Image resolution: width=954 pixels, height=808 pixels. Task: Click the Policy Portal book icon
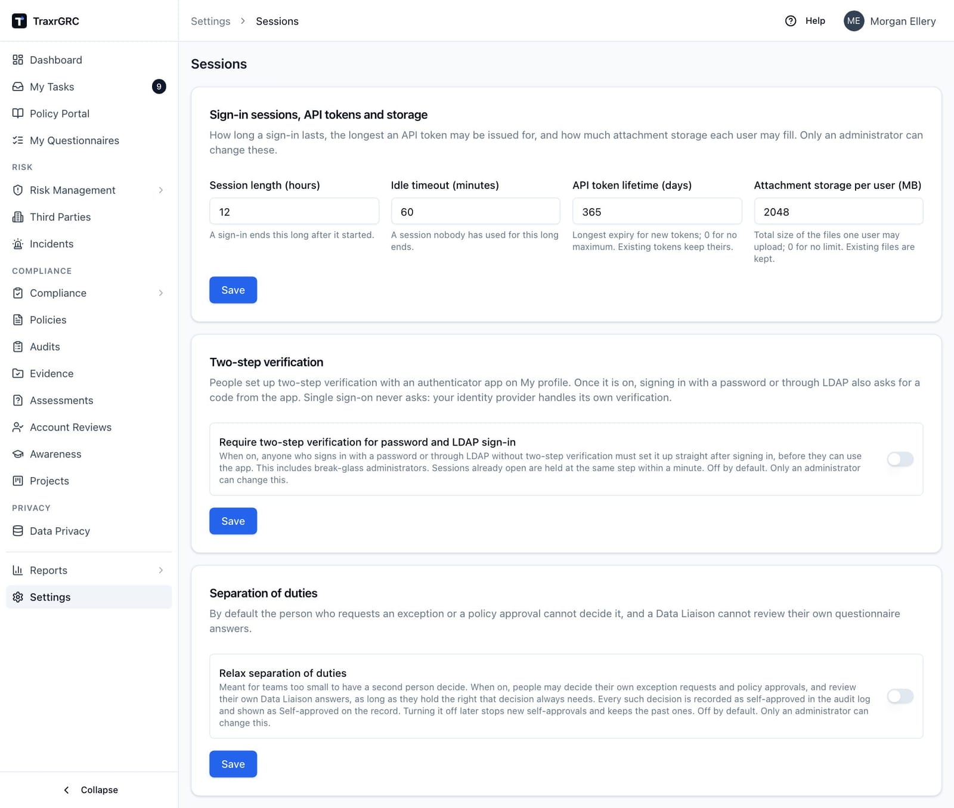(x=18, y=113)
